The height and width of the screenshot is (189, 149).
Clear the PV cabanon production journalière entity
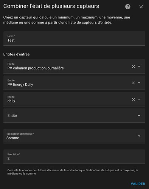click(133, 67)
